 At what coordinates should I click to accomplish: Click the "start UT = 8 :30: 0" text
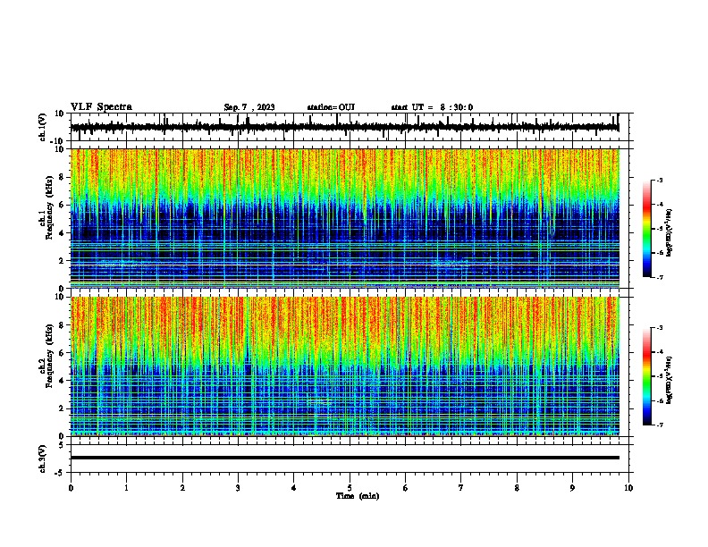(x=432, y=107)
